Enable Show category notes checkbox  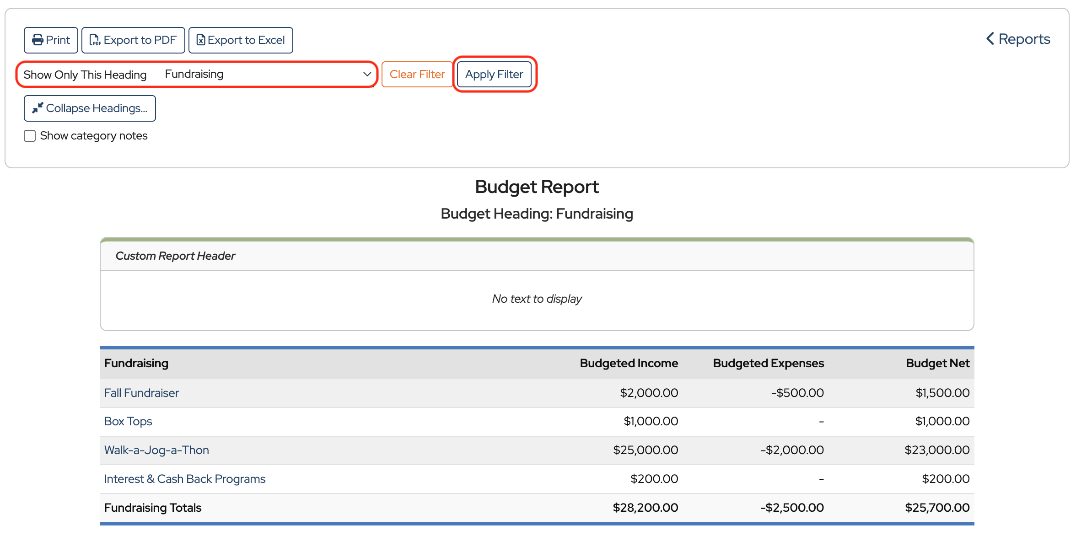30,136
